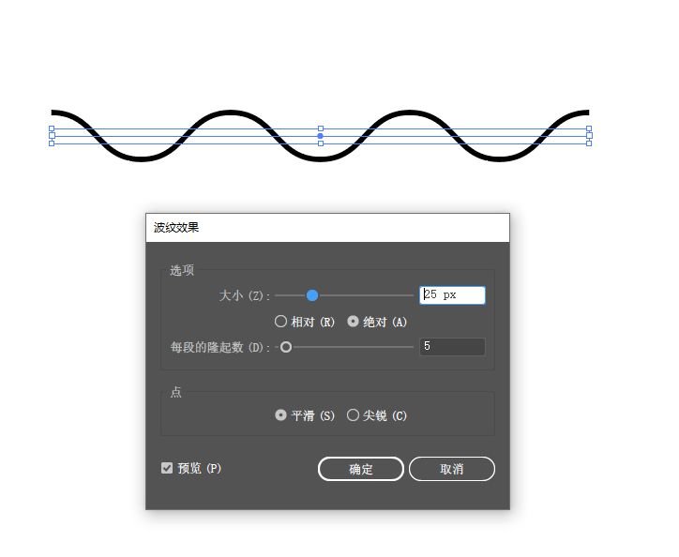Viewport: 679px width, 557px height.
Task: Click the top-center bounding box handle
Action: 321,128
